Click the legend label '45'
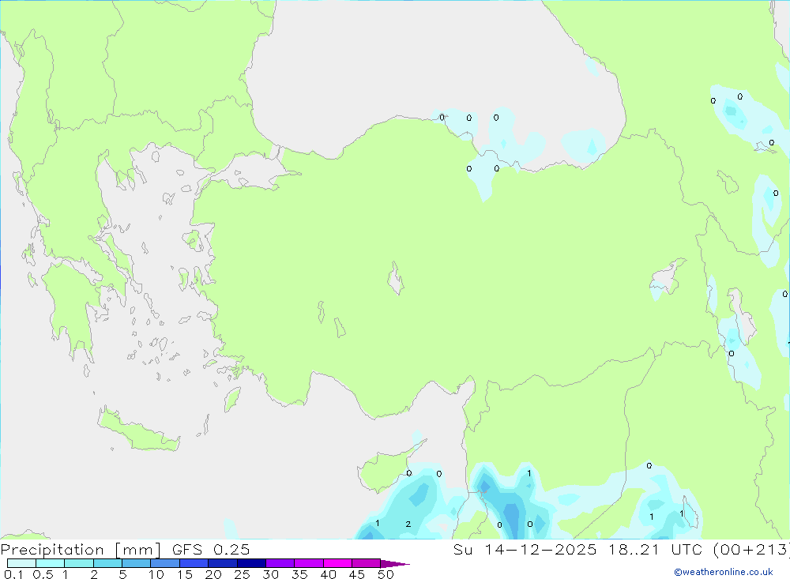Screen dimensions: 790x579 point(357,574)
